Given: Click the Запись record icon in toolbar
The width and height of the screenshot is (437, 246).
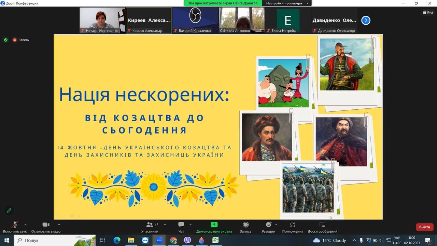Looking at the screenshot, I should [x=245, y=225].
